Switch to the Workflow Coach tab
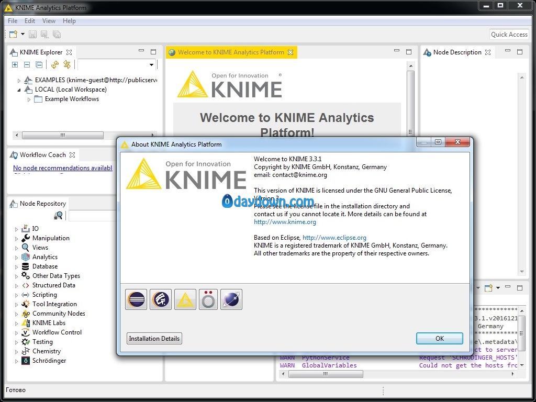 pos(42,155)
